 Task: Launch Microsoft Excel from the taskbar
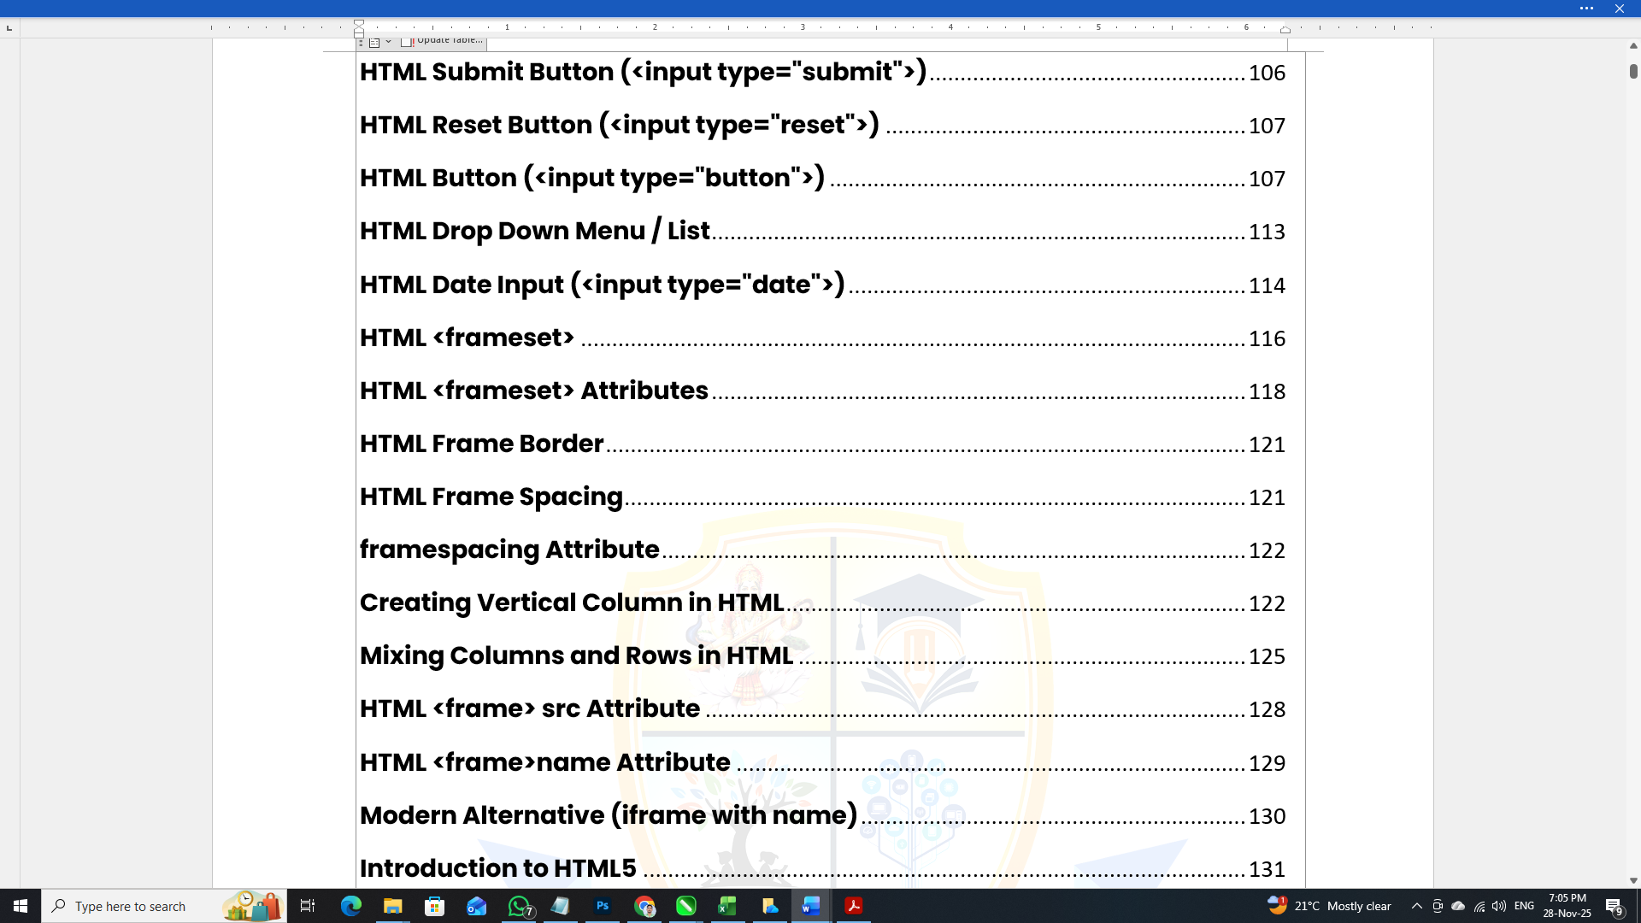(728, 906)
